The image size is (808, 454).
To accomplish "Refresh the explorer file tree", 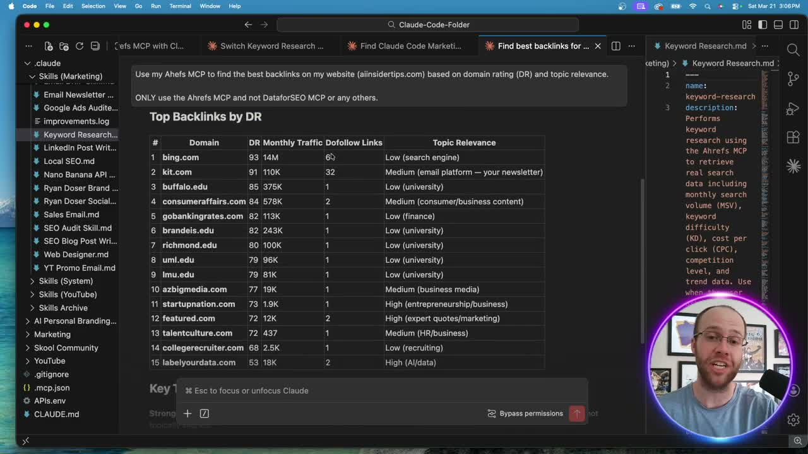I will [80, 46].
